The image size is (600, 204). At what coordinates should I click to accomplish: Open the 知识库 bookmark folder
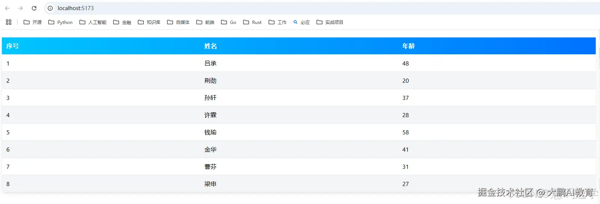[x=149, y=22]
